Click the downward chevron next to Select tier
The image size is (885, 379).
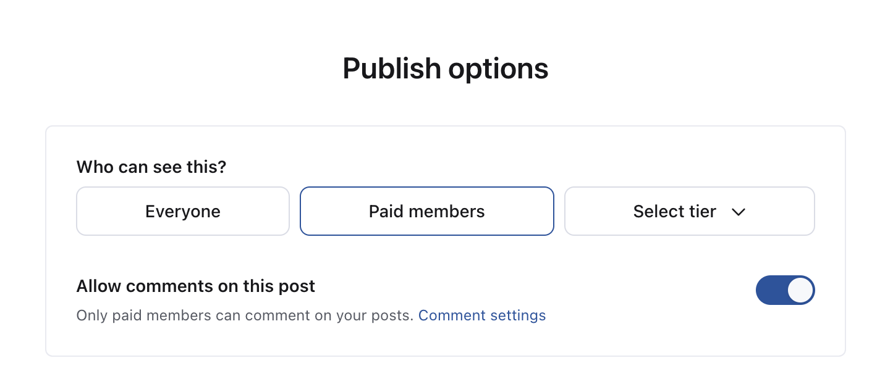coord(739,212)
